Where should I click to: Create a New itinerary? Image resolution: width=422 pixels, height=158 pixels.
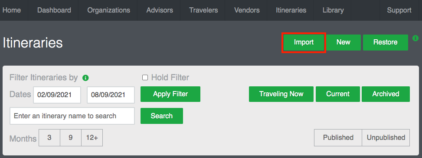[x=343, y=42]
